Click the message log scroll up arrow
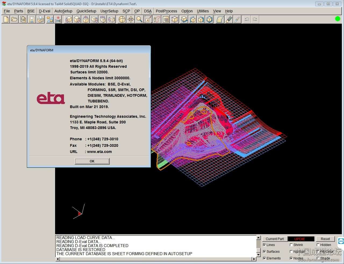This screenshot has height=264, width=344. pos(259,238)
